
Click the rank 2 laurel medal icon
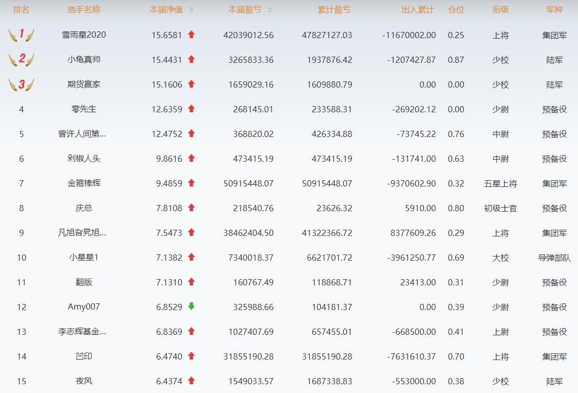[21, 59]
